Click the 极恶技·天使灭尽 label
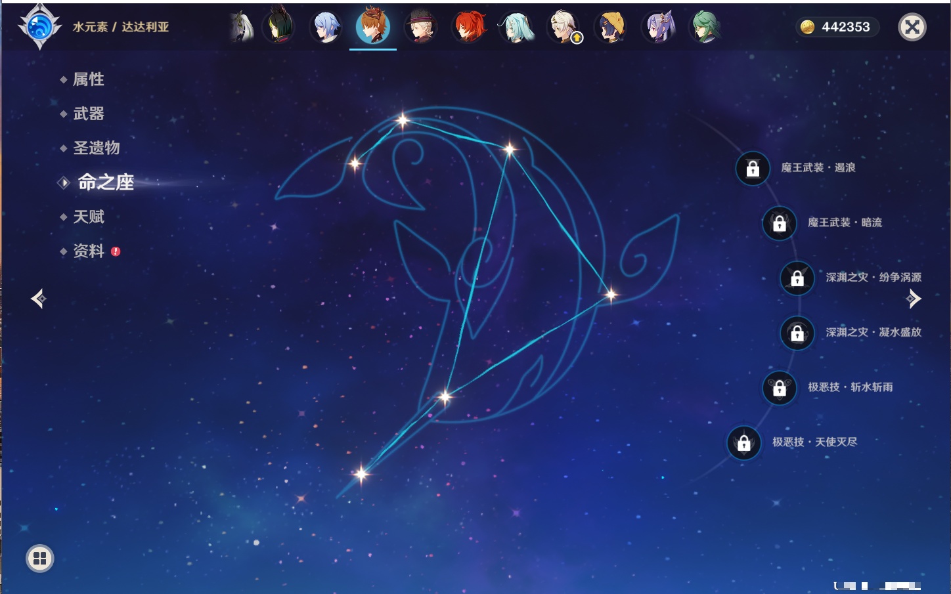 click(x=814, y=442)
